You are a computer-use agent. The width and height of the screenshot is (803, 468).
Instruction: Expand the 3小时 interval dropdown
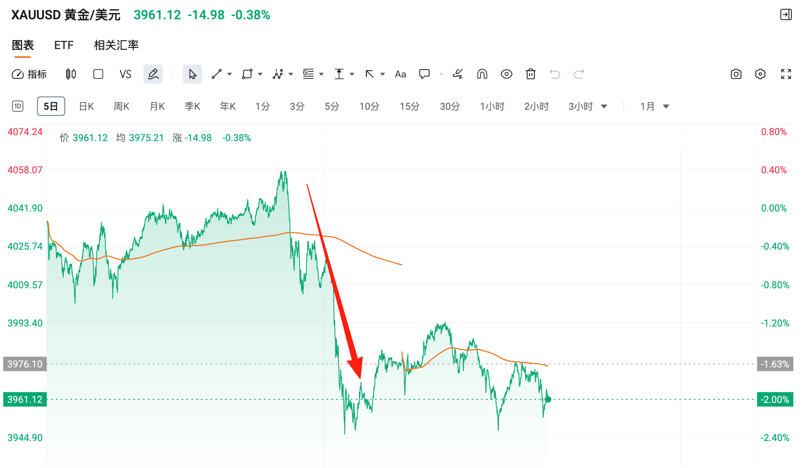pos(604,107)
